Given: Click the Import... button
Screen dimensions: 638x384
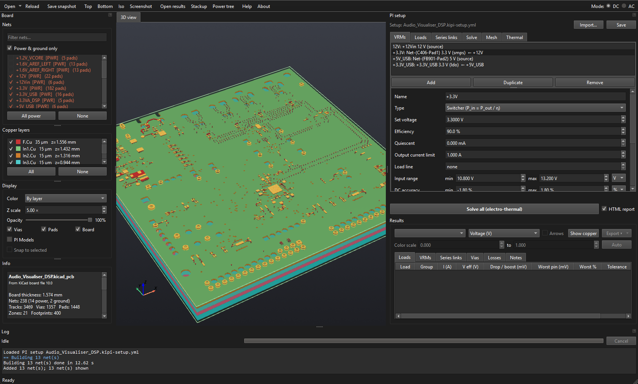Looking at the screenshot, I should coord(588,25).
